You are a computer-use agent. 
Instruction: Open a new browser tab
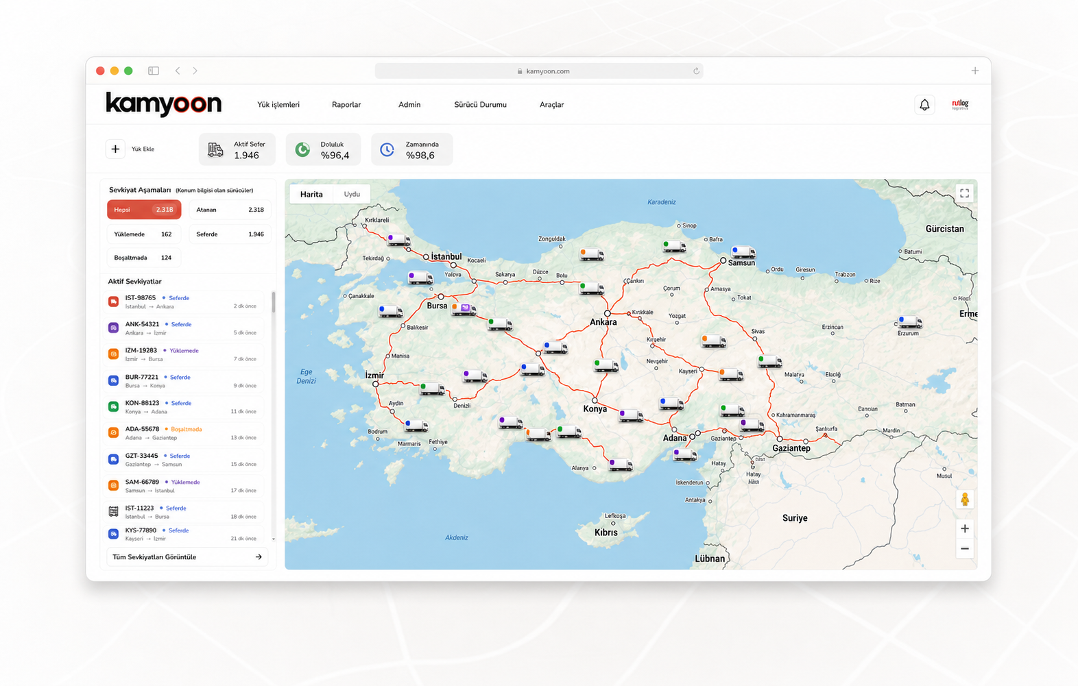click(975, 71)
